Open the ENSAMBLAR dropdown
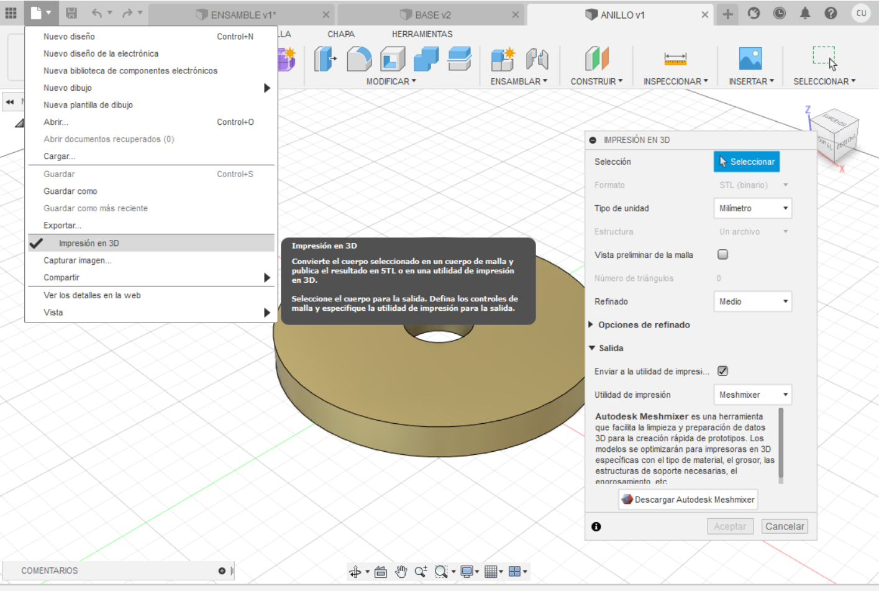Viewport: 879px width, 591px height. tap(519, 81)
